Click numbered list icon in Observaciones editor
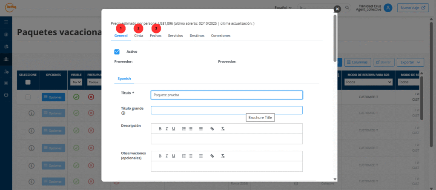Viewport: 436px width, 190px height. (184, 156)
